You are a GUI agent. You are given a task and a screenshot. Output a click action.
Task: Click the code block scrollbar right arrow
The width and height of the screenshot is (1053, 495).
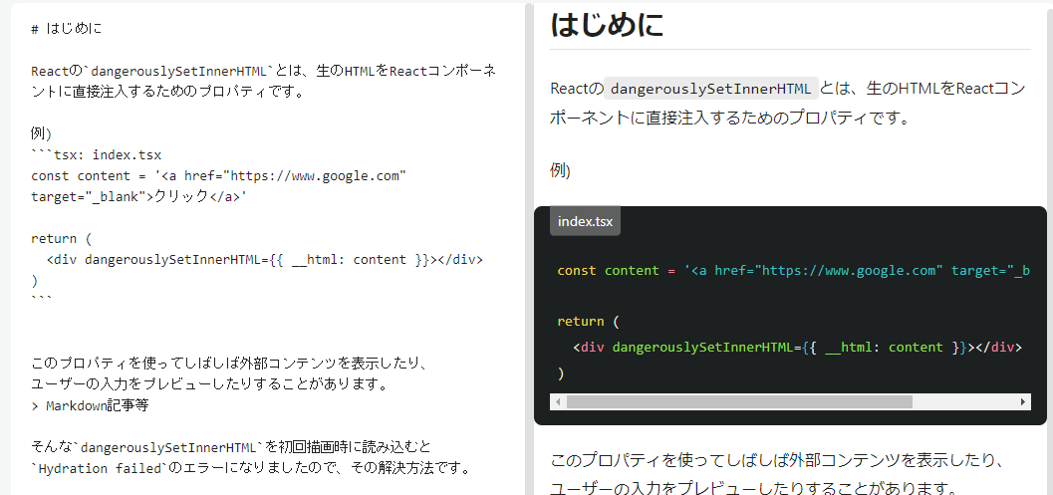[1023, 401]
